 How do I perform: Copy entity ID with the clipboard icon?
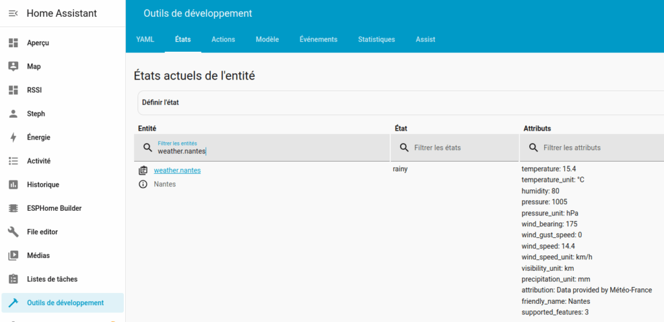click(x=143, y=171)
